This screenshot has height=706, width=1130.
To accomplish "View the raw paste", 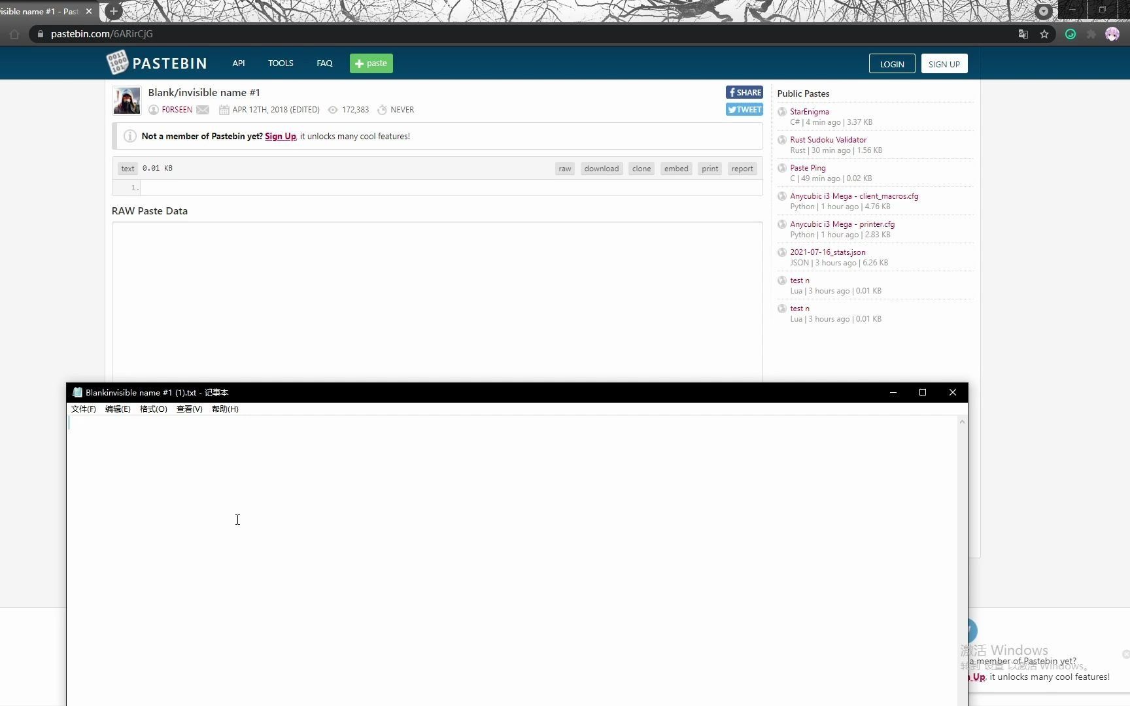I will (565, 169).
